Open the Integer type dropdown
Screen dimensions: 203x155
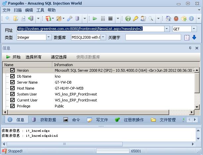pyautogui.click(x=49, y=37)
